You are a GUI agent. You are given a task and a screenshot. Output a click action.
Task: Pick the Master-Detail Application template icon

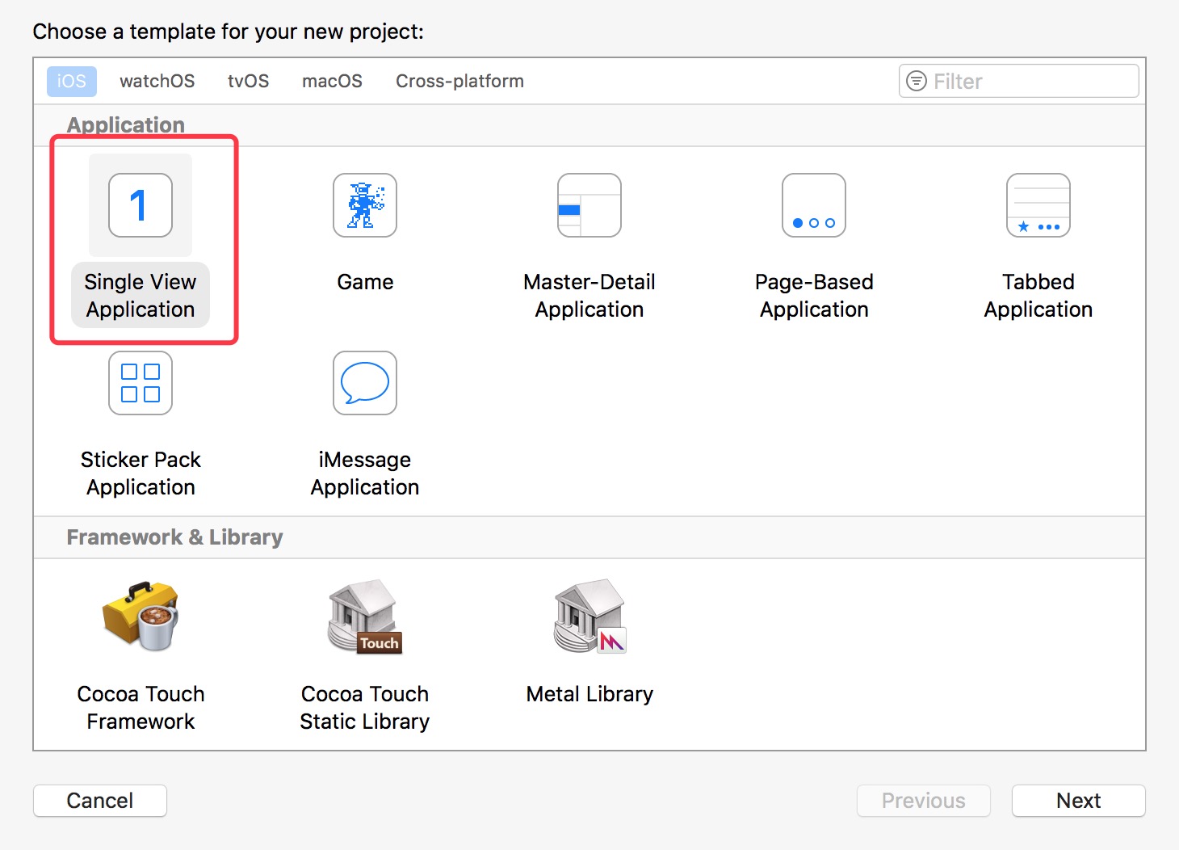coord(589,205)
